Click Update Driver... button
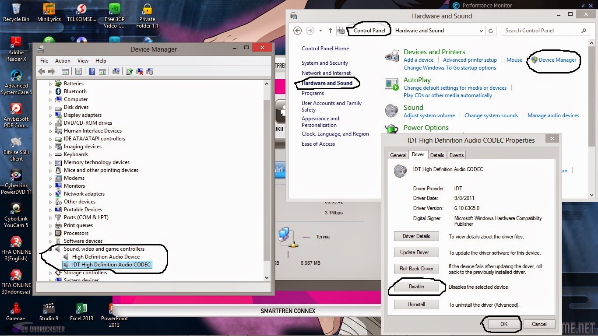The width and height of the screenshot is (598, 336). pos(416,252)
